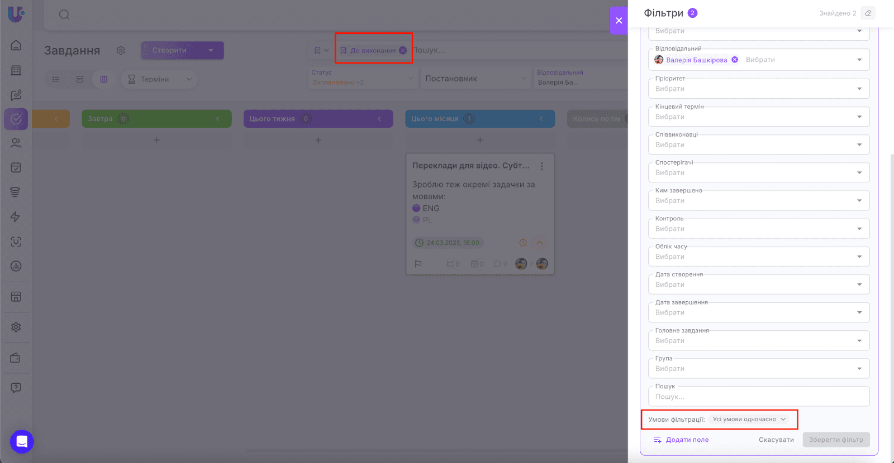Open the Переклади для відео task card

click(480, 214)
